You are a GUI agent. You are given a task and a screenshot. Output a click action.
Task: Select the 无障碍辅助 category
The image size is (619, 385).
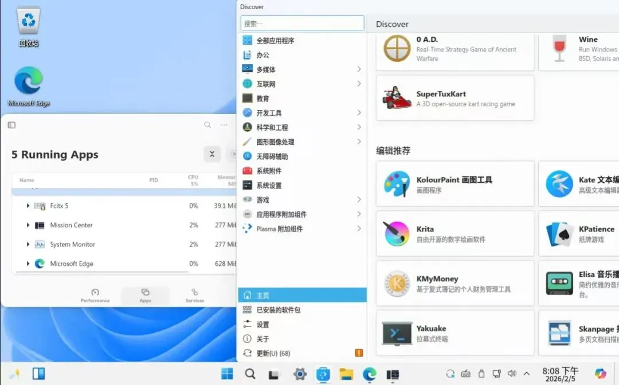pos(302,156)
